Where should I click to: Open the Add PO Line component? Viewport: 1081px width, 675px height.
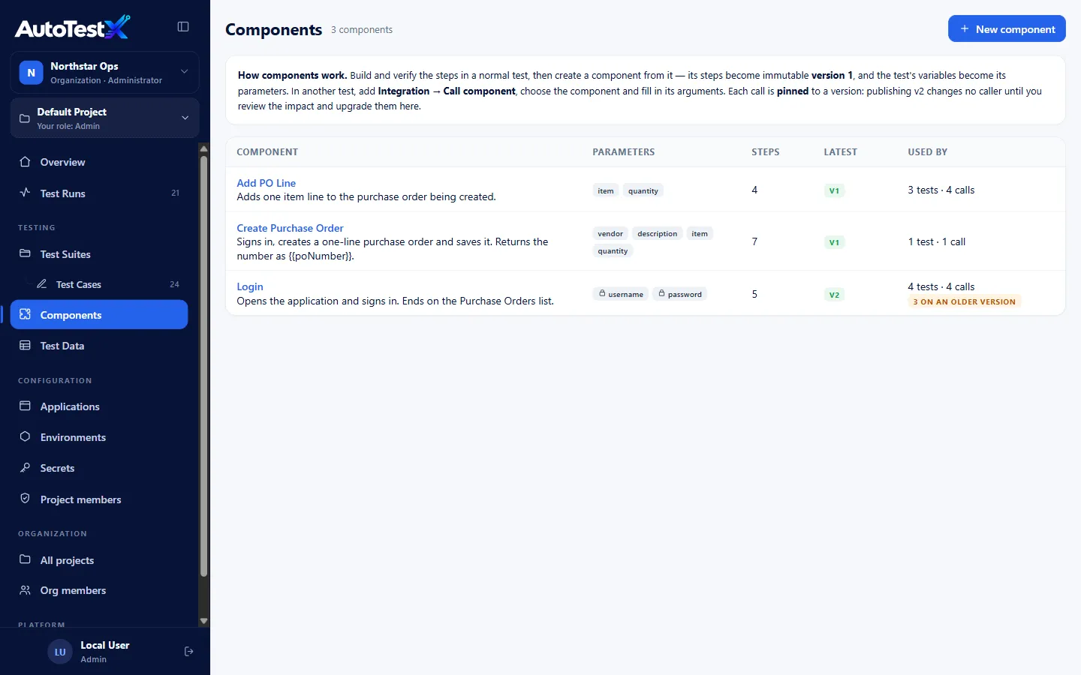266,183
